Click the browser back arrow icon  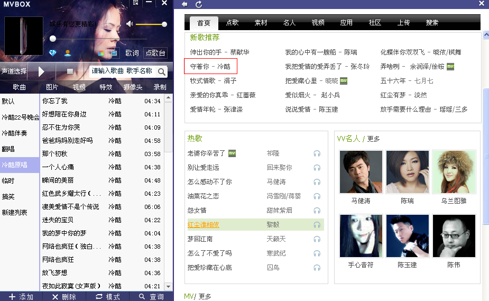tap(184, 4)
